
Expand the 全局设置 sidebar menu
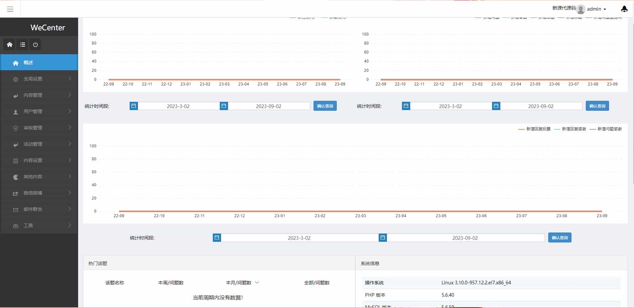coord(39,79)
